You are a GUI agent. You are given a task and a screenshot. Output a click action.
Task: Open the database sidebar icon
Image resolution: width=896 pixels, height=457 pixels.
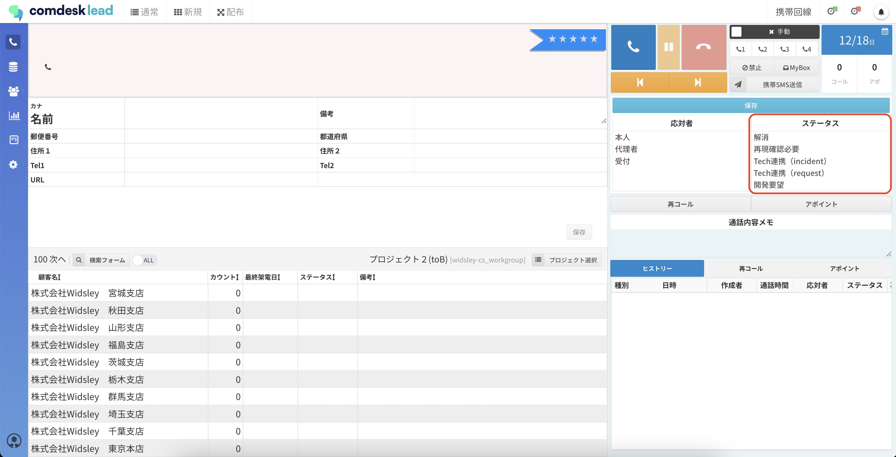point(13,66)
